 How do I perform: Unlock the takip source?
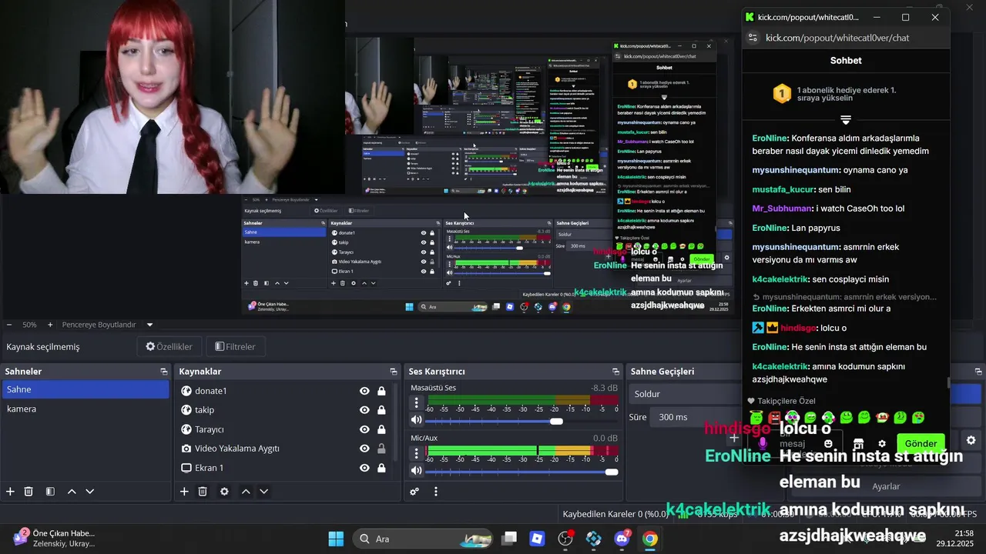(381, 410)
